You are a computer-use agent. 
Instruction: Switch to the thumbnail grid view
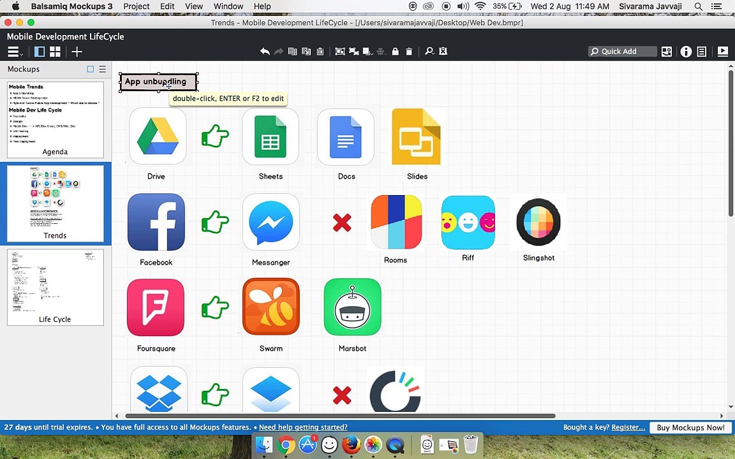click(x=56, y=52)
